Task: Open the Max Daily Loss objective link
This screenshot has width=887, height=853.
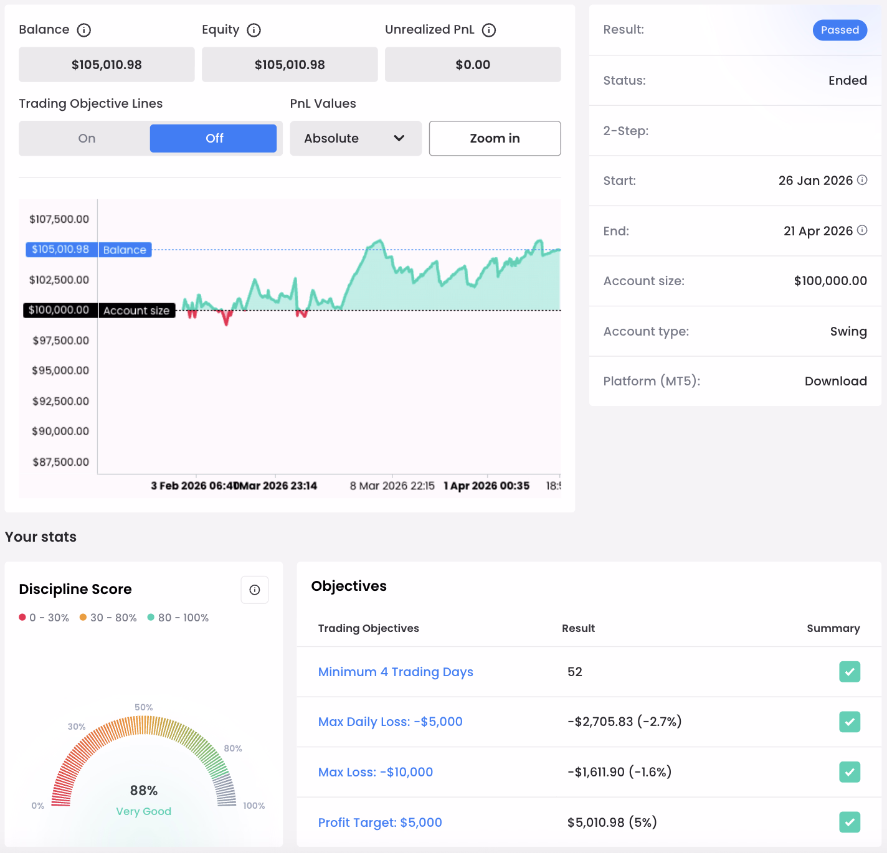Action: point(391,722)
